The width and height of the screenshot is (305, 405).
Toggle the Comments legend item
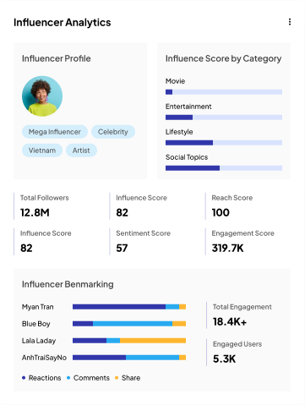[x=88, y=378]
